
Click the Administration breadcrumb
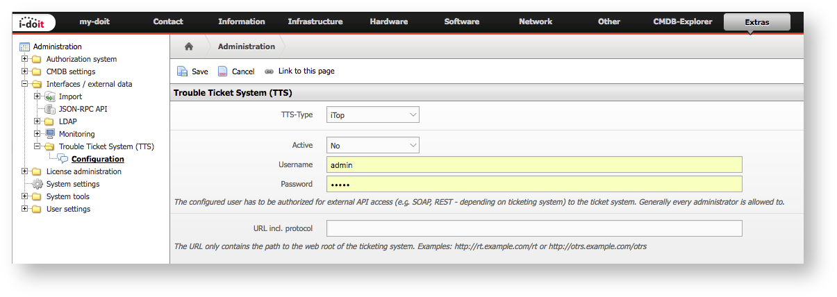(247, 46)
